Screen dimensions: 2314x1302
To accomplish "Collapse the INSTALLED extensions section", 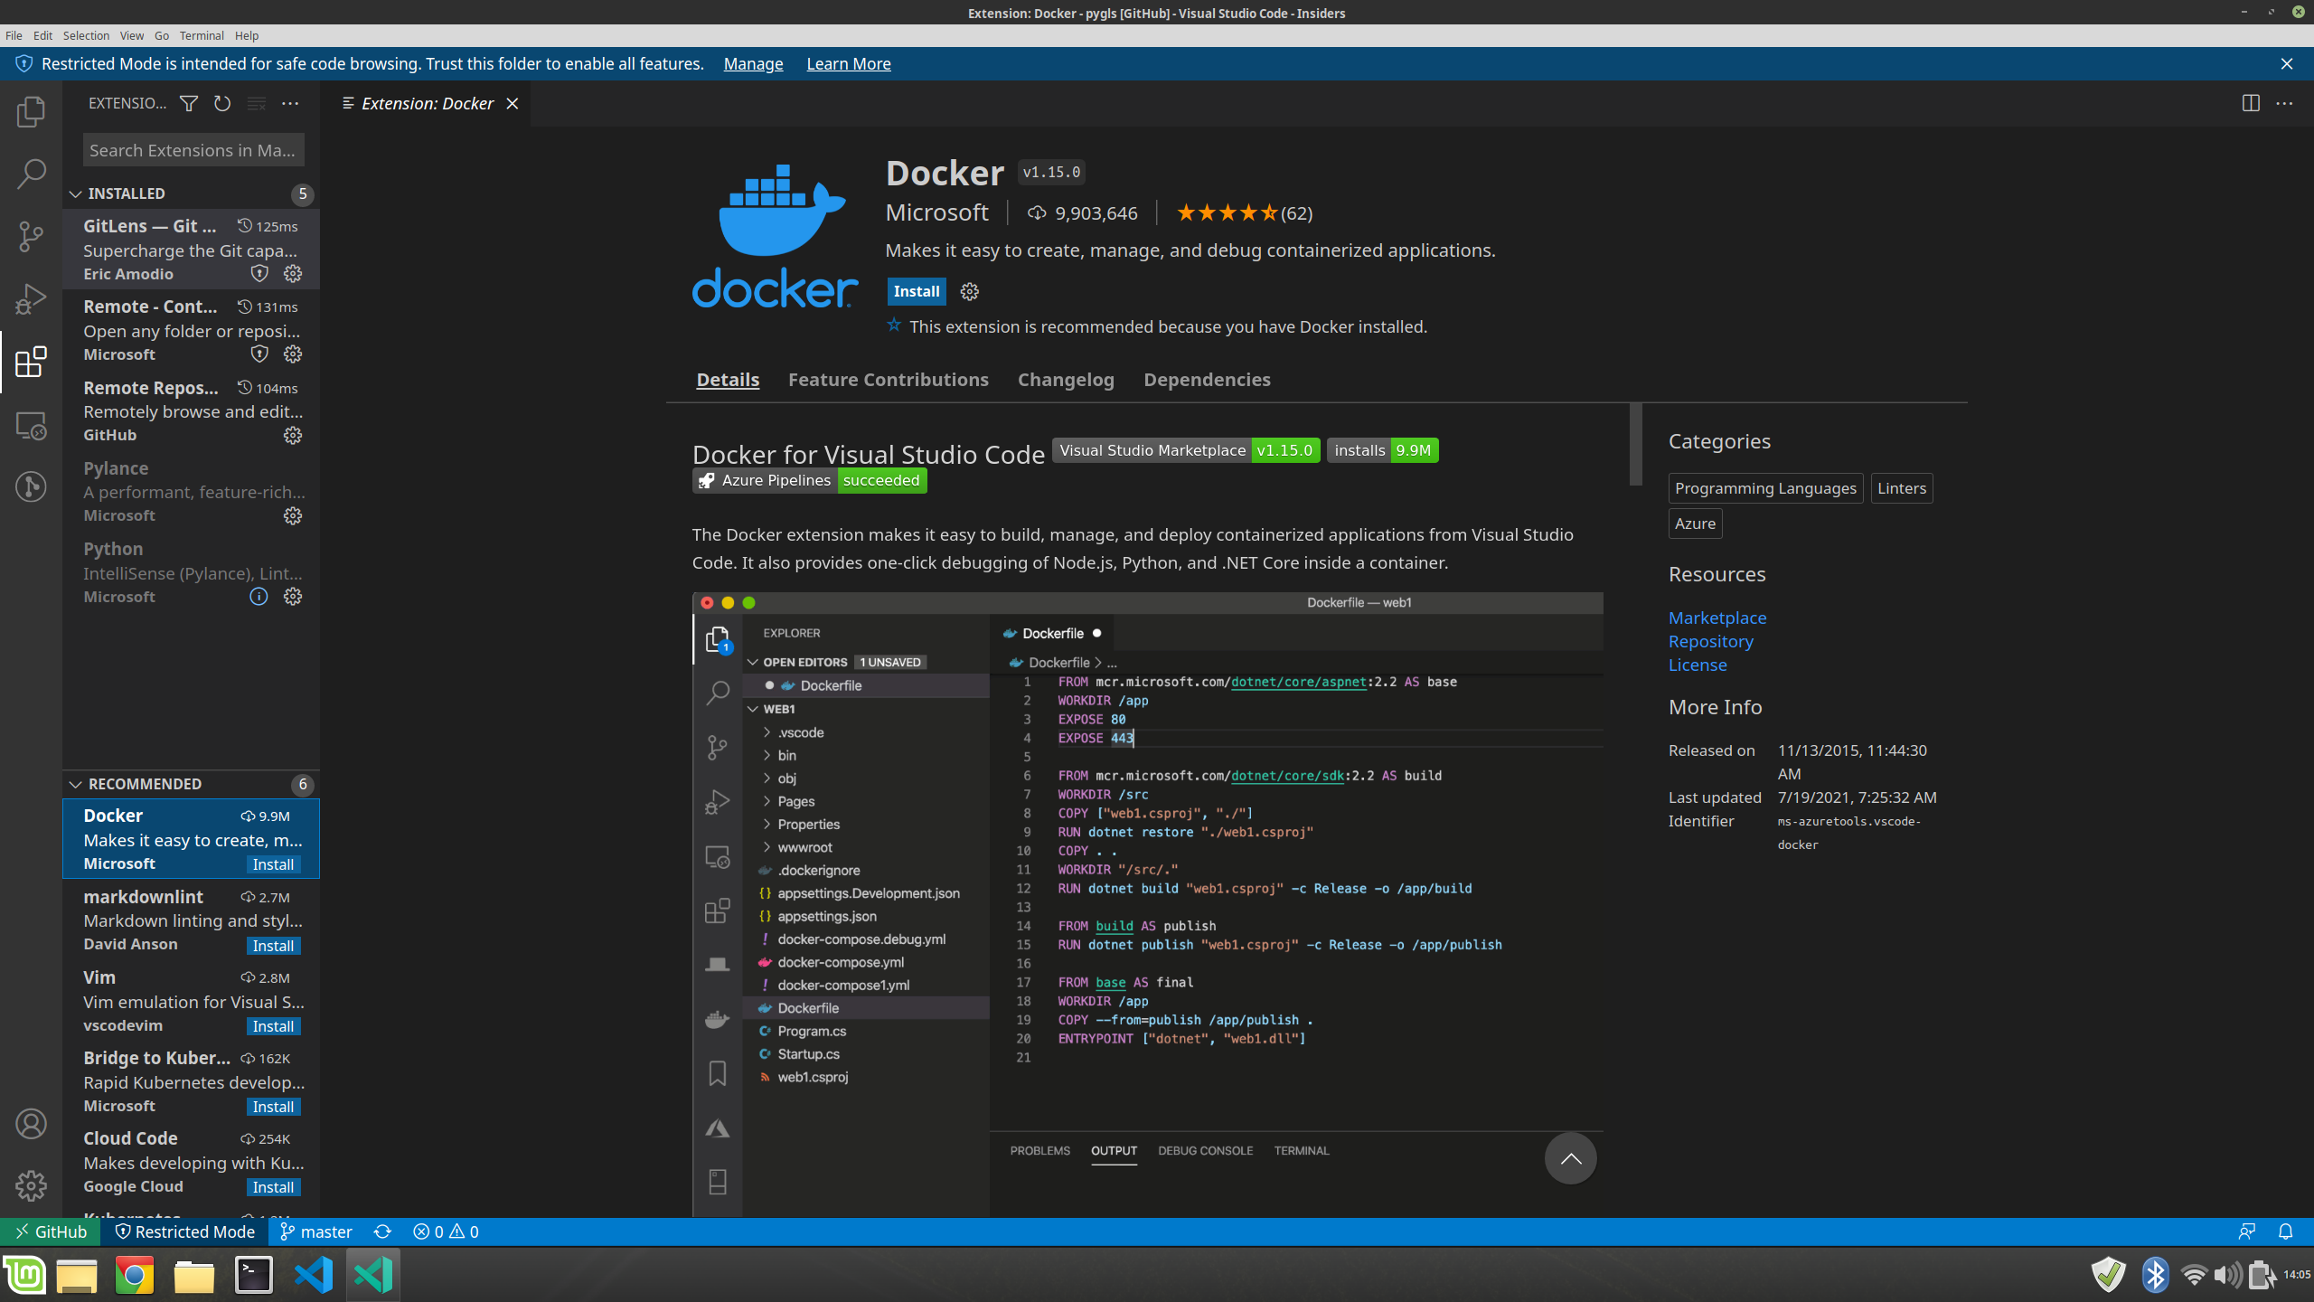I will (76, 193).
